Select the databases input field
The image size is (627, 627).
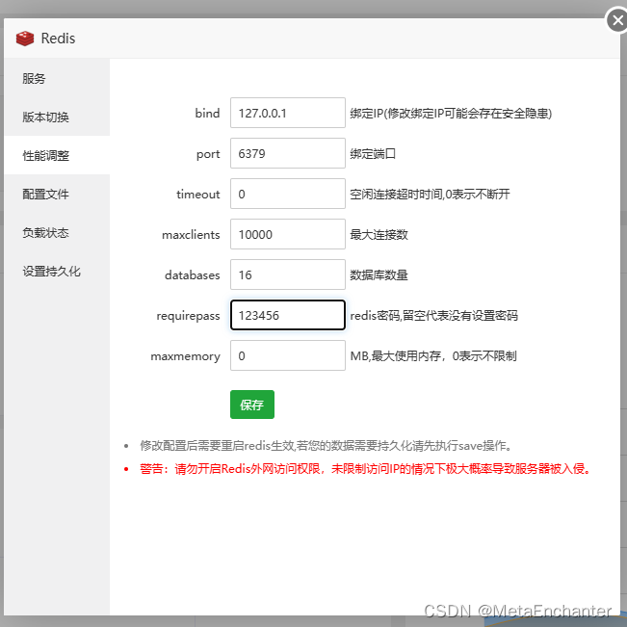(288, 274)
